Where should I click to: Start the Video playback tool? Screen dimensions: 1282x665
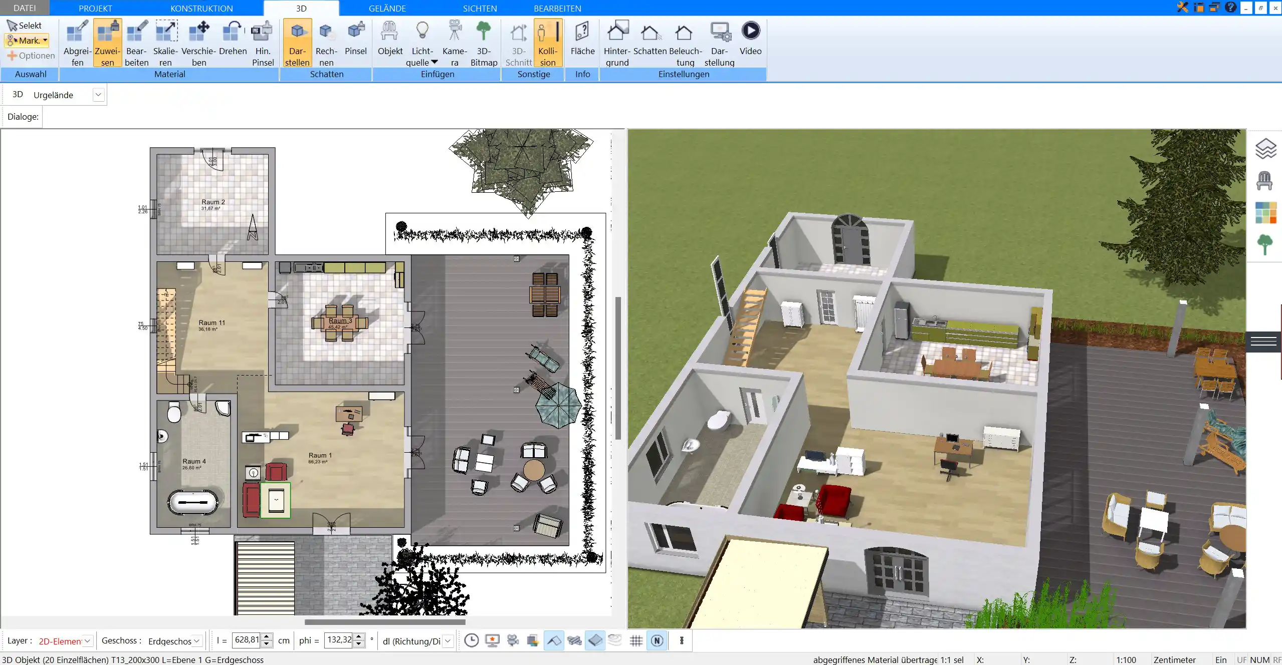(750, 38)
